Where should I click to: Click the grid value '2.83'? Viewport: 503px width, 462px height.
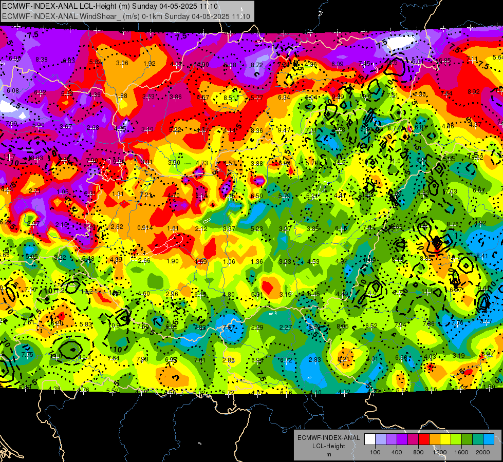click(x=314, y=360)
